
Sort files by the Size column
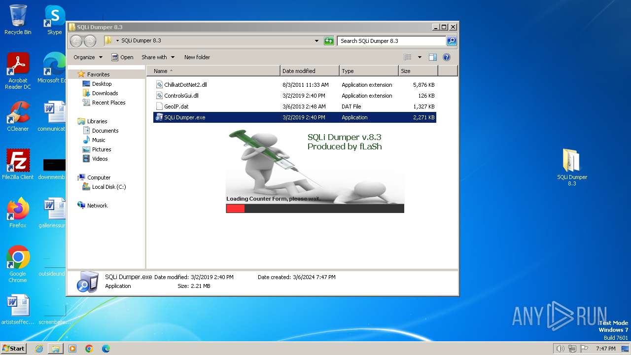[418, 71]
